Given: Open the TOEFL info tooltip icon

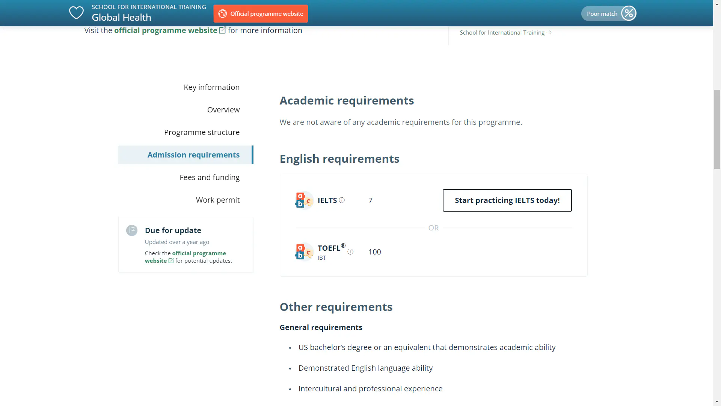Looking at the screenshot, I should pyautogui.click(x=351, y=252).
